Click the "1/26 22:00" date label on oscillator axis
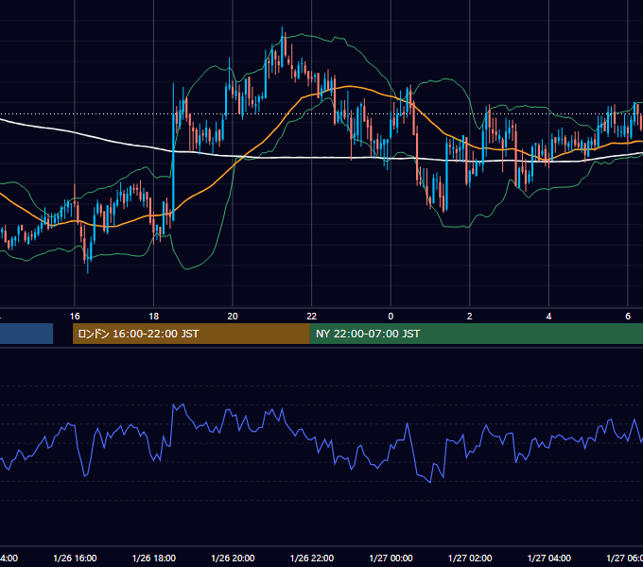This screenshot has height=567, width=643. click(x=312, y=558)
